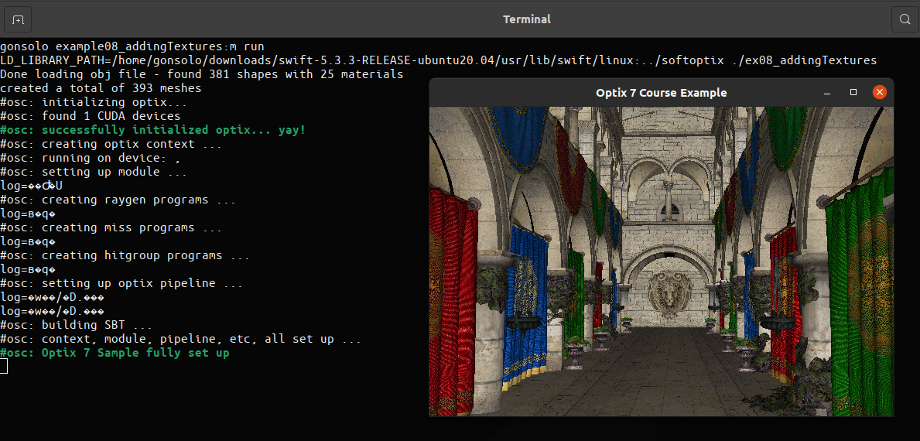The width and height of the screenshot is (920, 441).
Task: Select 'Optix 7 Sample fully set up' line
Action: [115, 353]
